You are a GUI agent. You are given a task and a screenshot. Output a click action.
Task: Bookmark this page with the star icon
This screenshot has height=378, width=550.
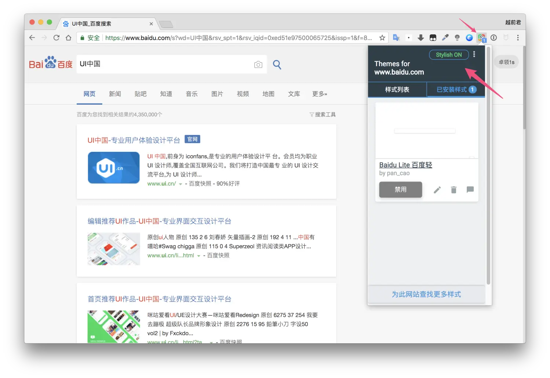382,37
